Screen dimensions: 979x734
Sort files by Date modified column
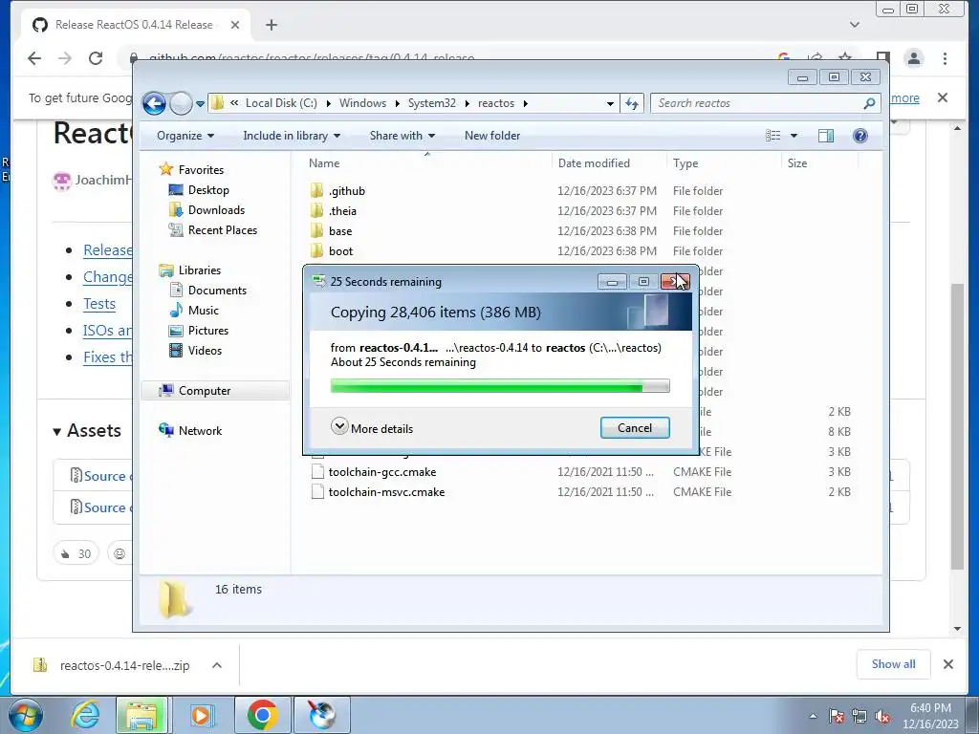594,162
